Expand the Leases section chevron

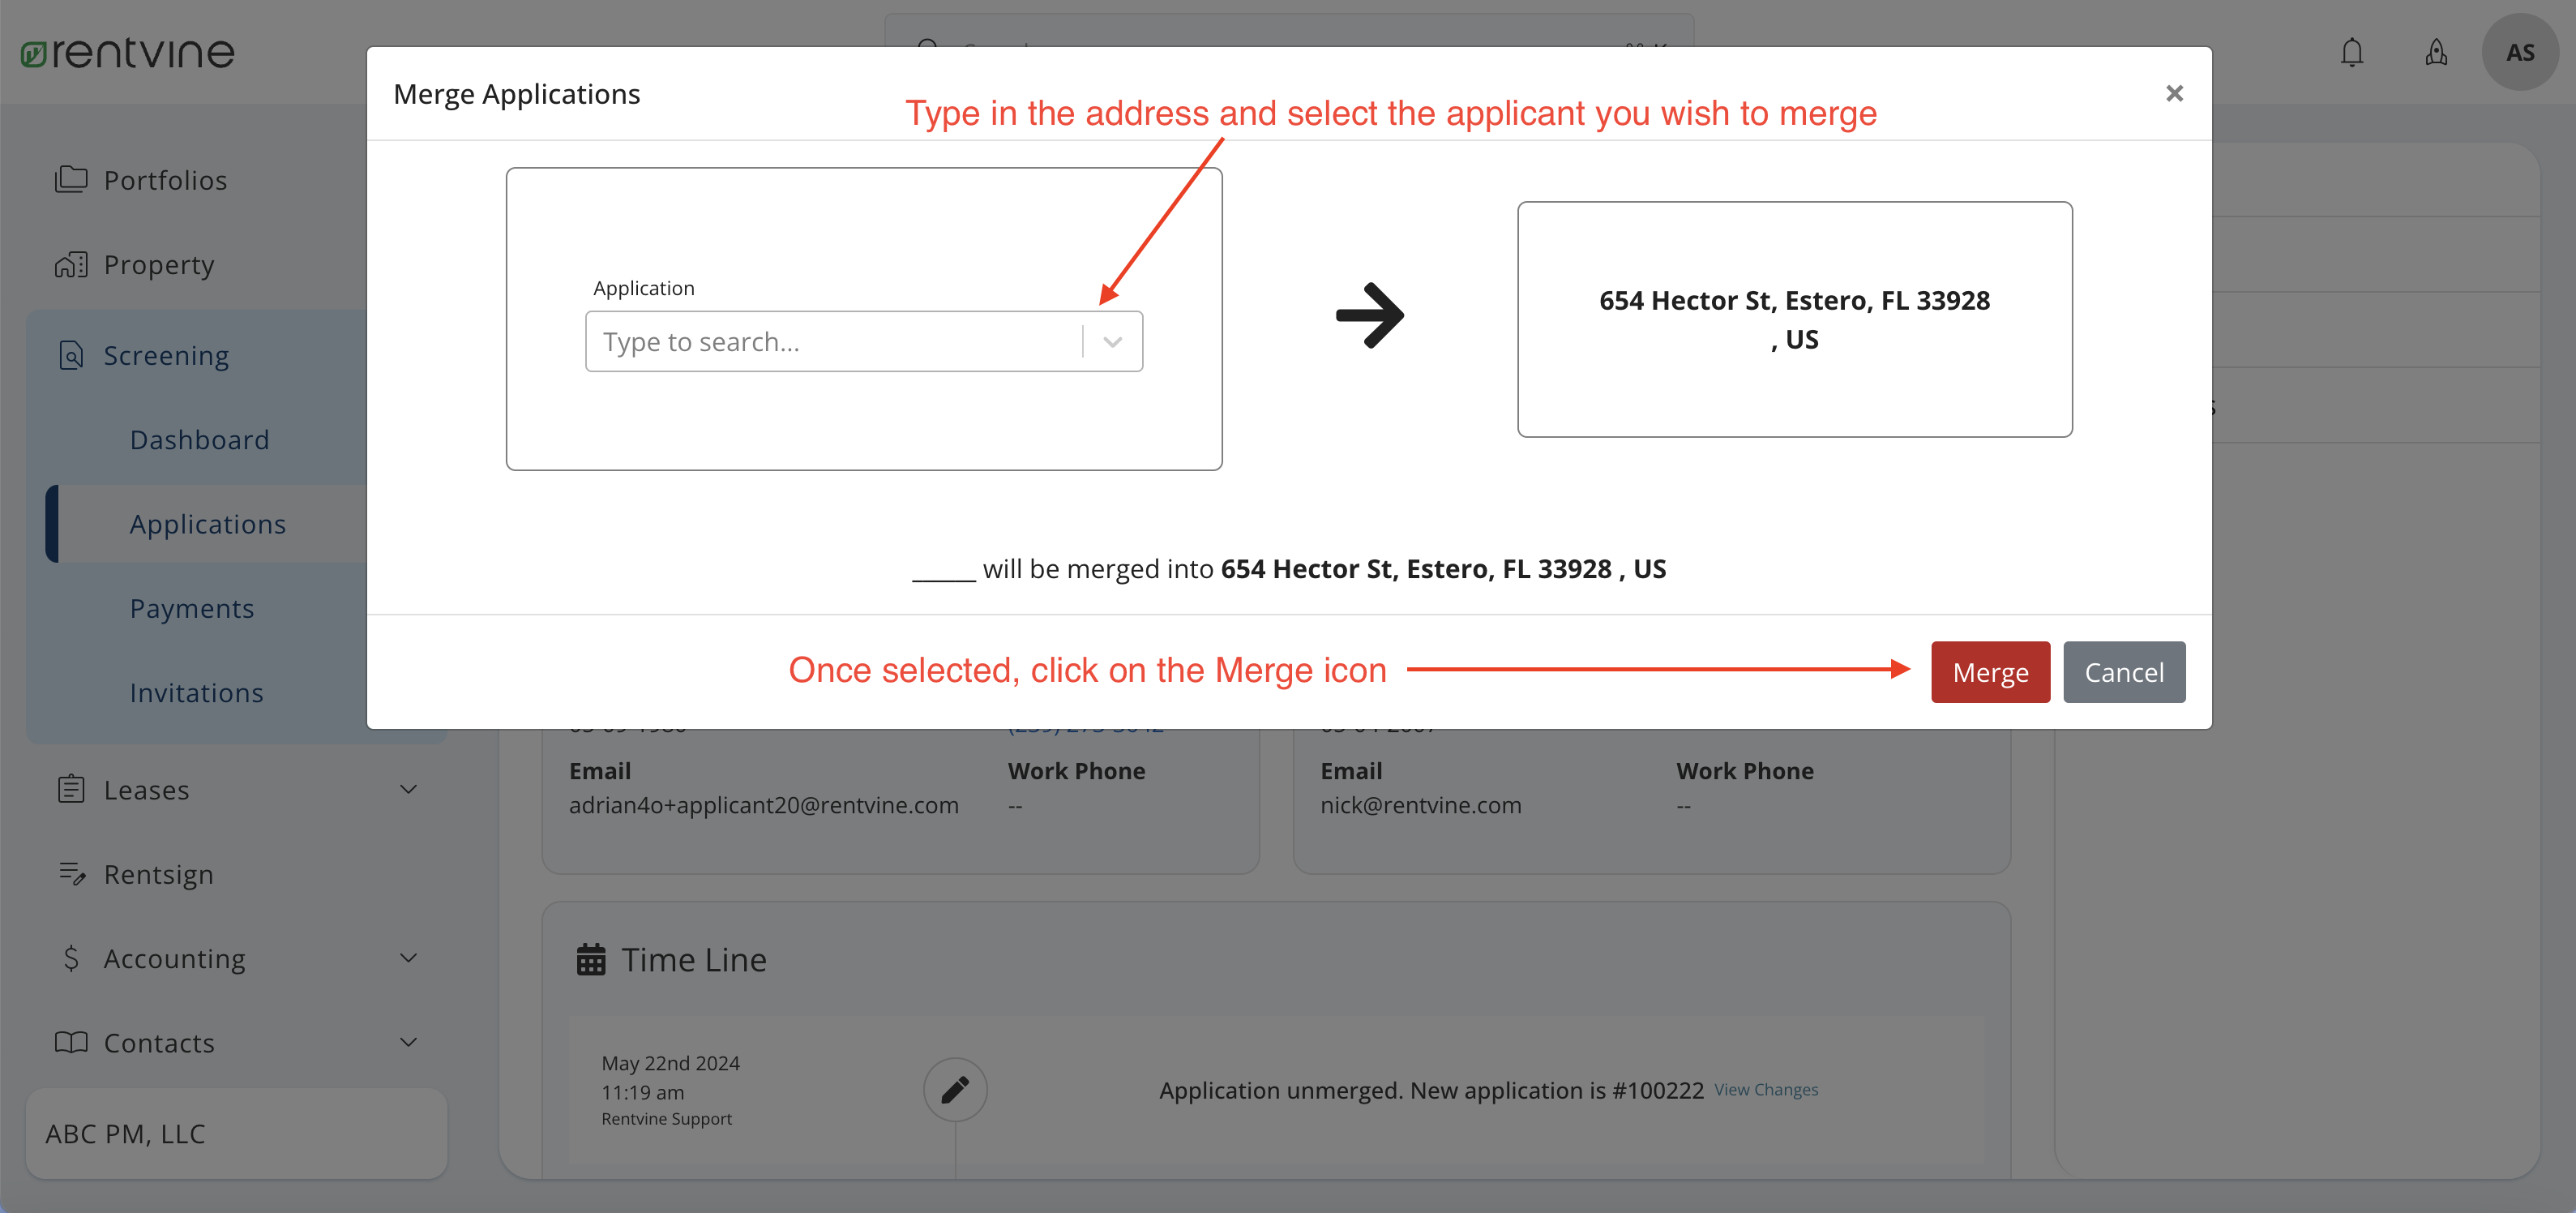408,789
